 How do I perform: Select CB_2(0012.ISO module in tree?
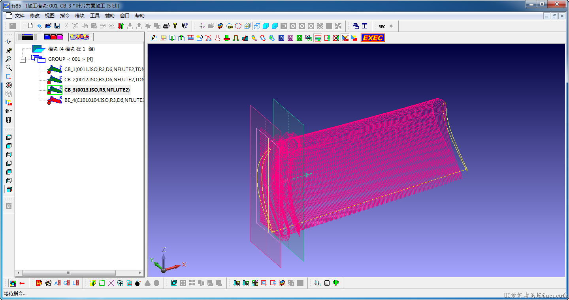pos(104,80)
